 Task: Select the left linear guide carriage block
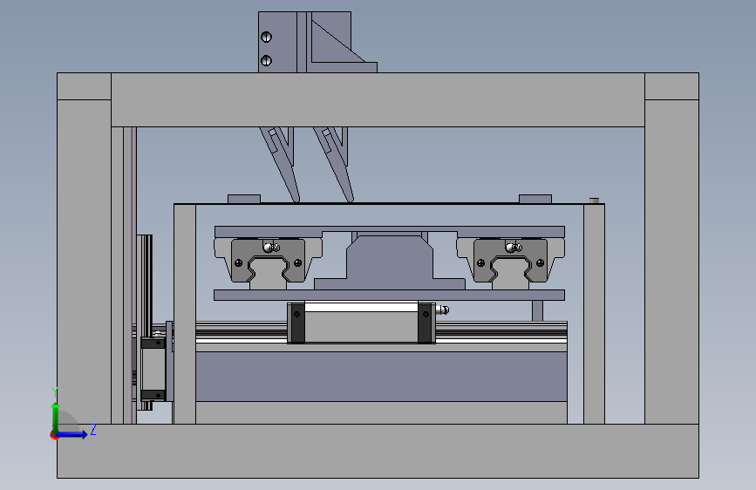pyautogui.click(x=268, y=261)
